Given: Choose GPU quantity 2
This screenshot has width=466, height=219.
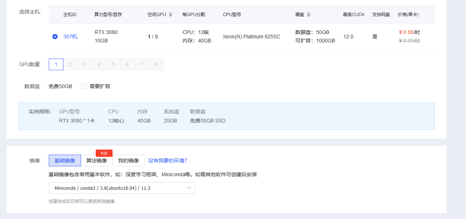Looking at the screenshot, I should click(x=70, y=64).
